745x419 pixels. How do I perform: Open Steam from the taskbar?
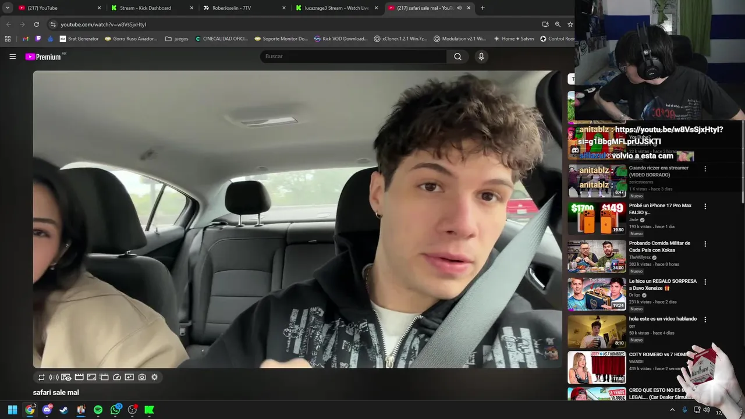pos(63,410)
